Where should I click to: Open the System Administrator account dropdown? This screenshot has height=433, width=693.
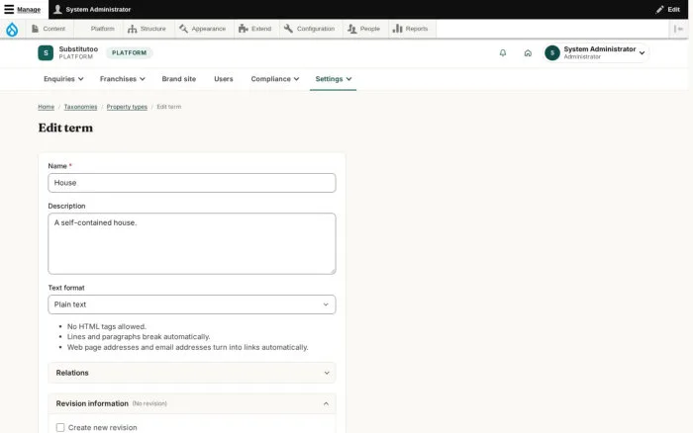click(x=596, y=53)
